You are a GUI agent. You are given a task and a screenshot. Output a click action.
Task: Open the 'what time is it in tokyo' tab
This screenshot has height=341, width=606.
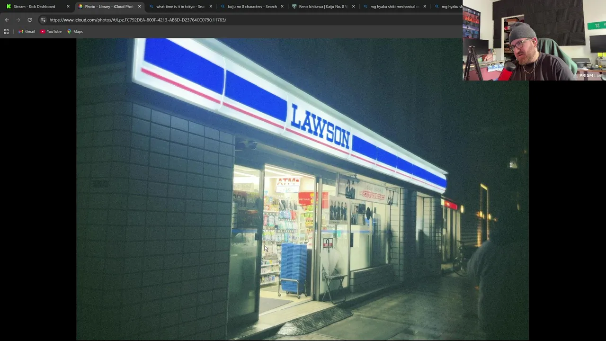click(x=180, y=7)
